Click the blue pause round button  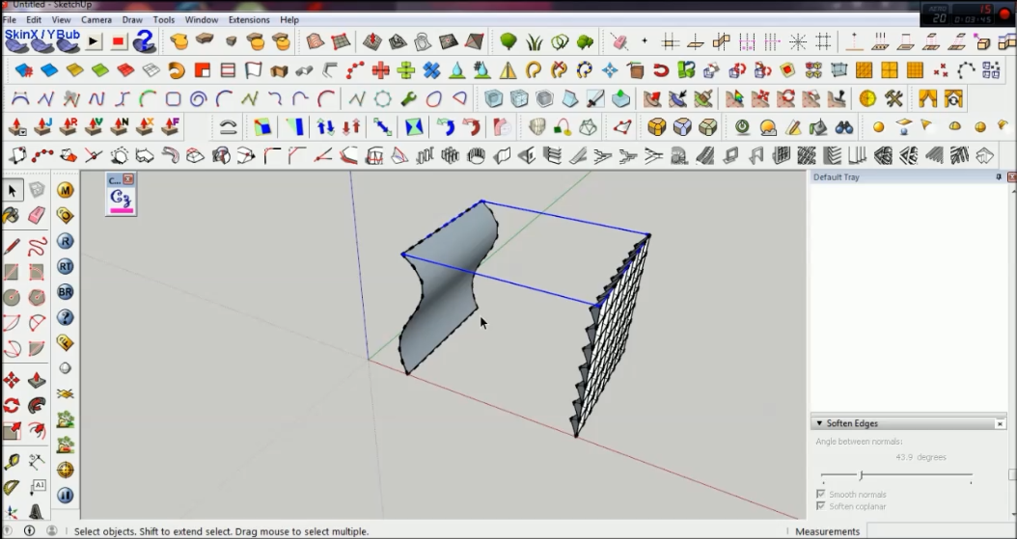tap(65, 496)
